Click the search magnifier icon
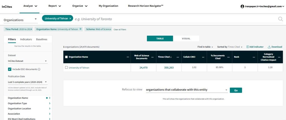The width and height of the screenshot is (286, 120). [x=280, y=19]
